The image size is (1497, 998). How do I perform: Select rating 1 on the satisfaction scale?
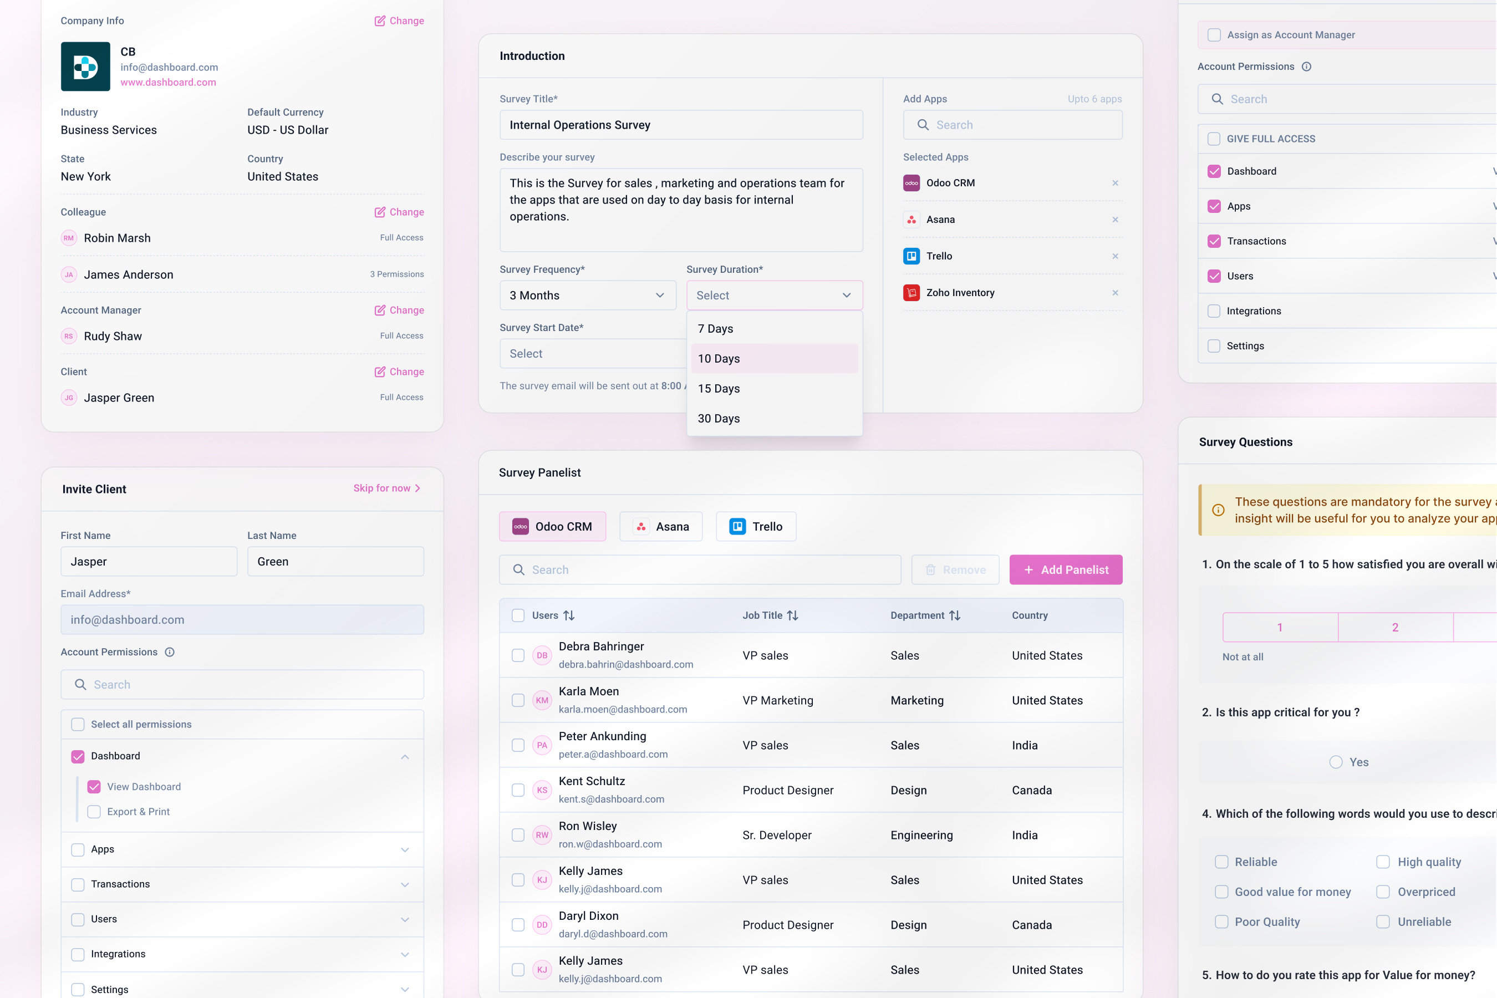click(1279, 627)
